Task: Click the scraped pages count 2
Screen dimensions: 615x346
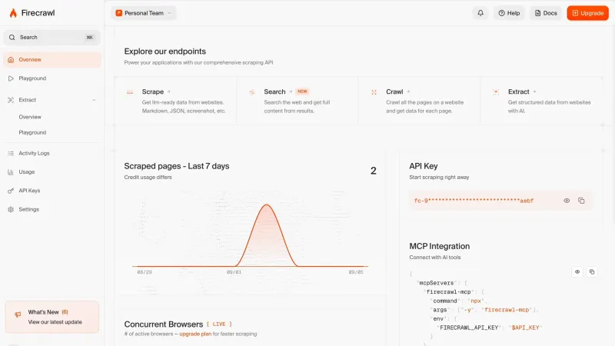Action: 374,171
